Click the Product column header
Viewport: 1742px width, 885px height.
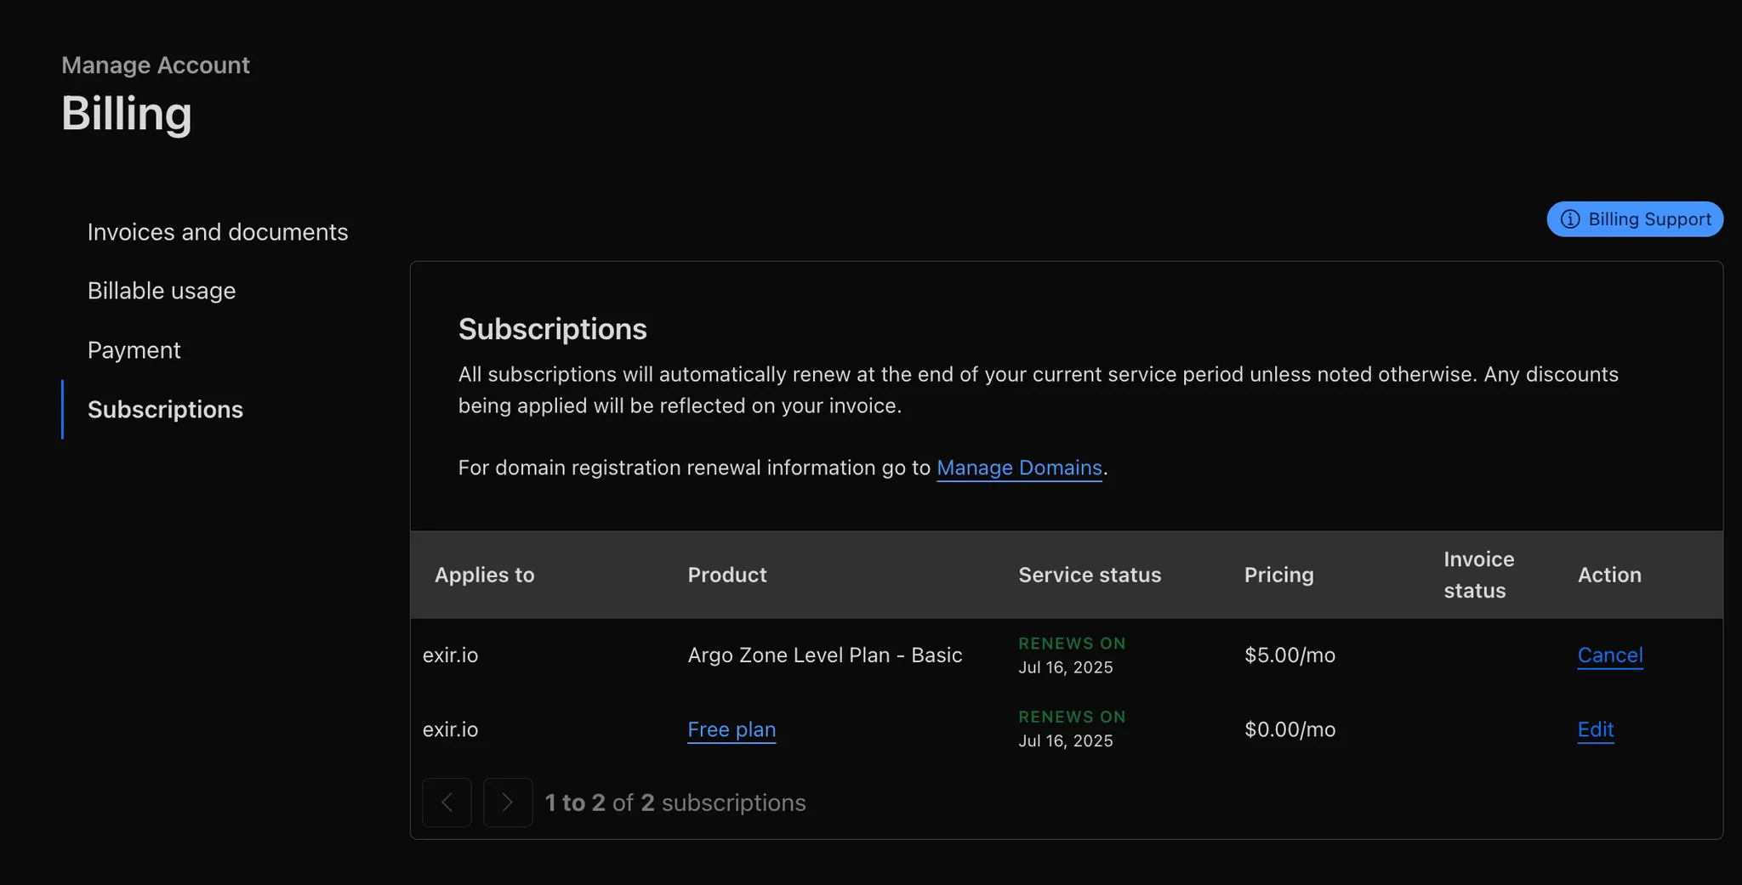click(x=727, y=576)
